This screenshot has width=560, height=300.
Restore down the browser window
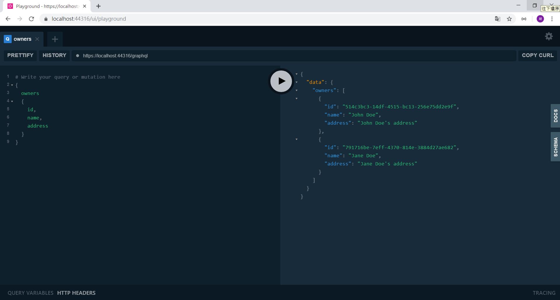pyautogui.click(x=535, y=5)
